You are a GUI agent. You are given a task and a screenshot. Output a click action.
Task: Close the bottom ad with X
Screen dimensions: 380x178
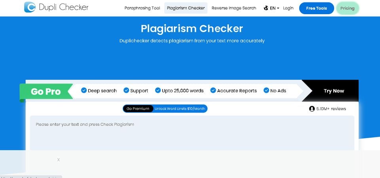point(59,159)
